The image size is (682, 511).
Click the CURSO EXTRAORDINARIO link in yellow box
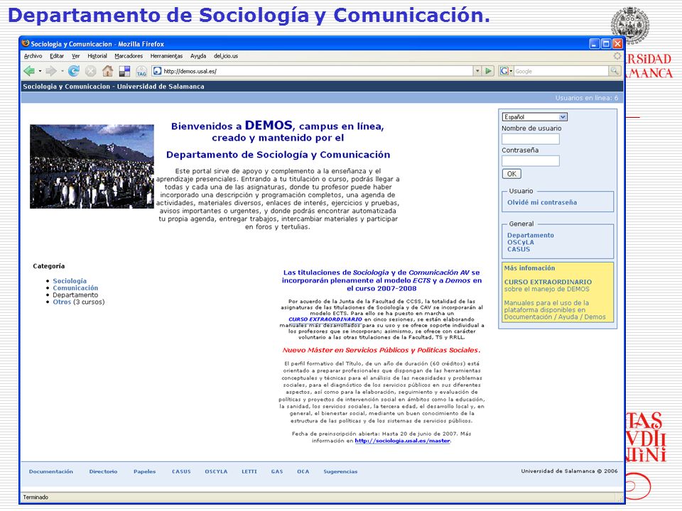pos(548,282)
